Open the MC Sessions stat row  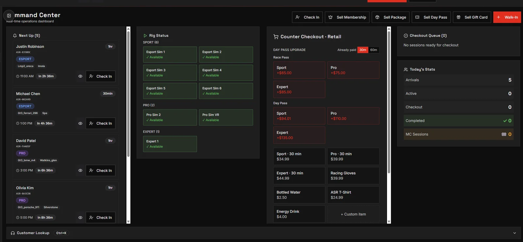458,134
